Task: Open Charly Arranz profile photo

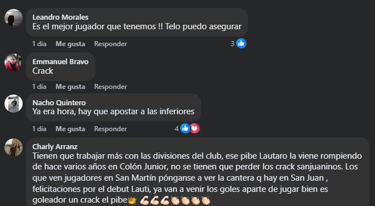Action: (x=14, y=147)
